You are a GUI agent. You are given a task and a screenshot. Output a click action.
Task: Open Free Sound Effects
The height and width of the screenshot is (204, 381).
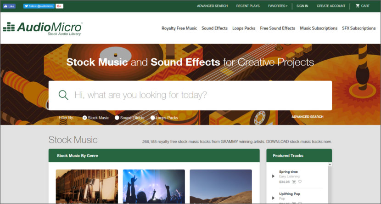(278, 28)
